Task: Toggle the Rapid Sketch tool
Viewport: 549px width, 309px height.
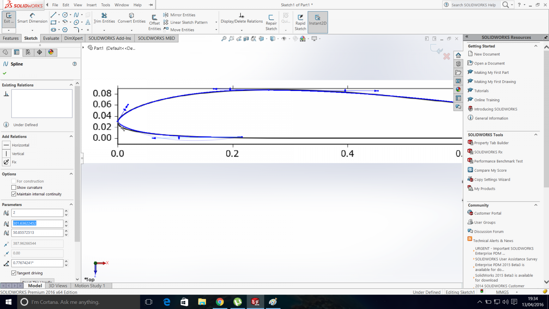Action: click(x=300, y=23)
